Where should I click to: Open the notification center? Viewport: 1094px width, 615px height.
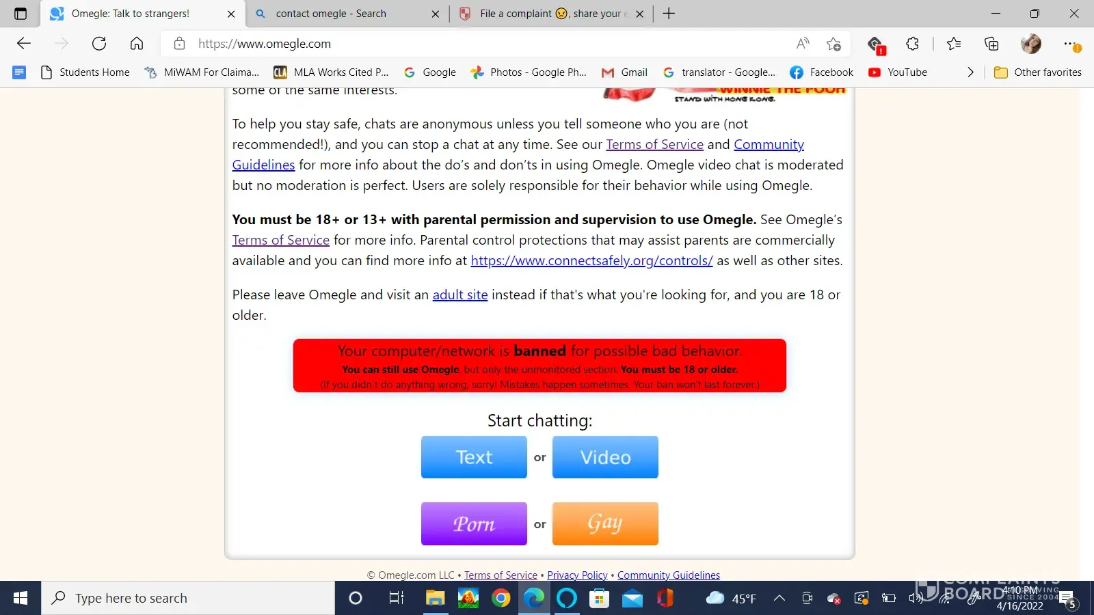point(1068,600)
